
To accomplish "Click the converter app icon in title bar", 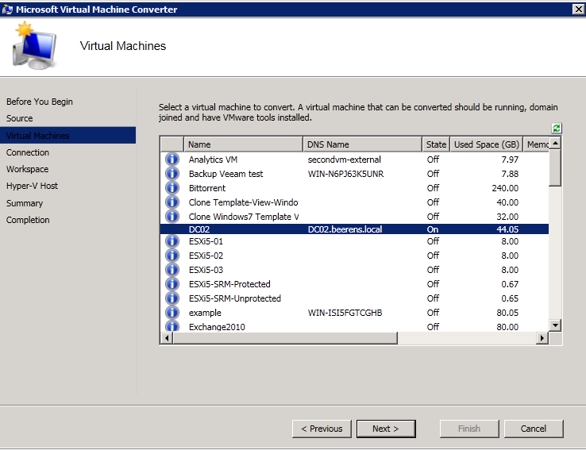I will [x=7, y=10].
